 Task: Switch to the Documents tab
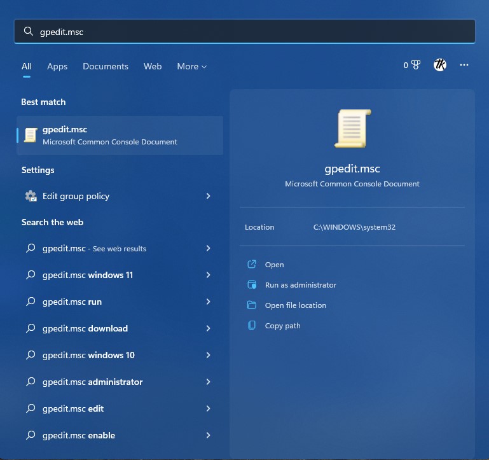pyautogui.click(x=106, y=66)
